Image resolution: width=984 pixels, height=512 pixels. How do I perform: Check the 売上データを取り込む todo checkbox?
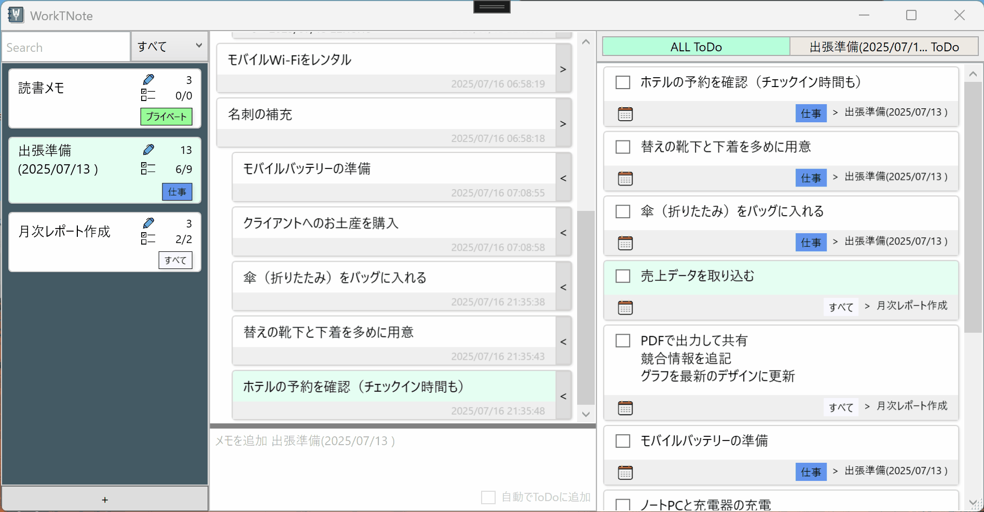tap(623, 276)
